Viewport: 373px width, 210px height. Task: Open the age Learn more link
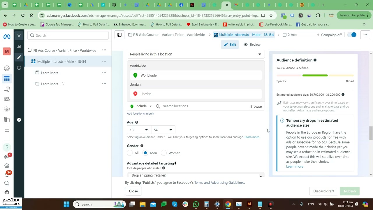(252, 137)
